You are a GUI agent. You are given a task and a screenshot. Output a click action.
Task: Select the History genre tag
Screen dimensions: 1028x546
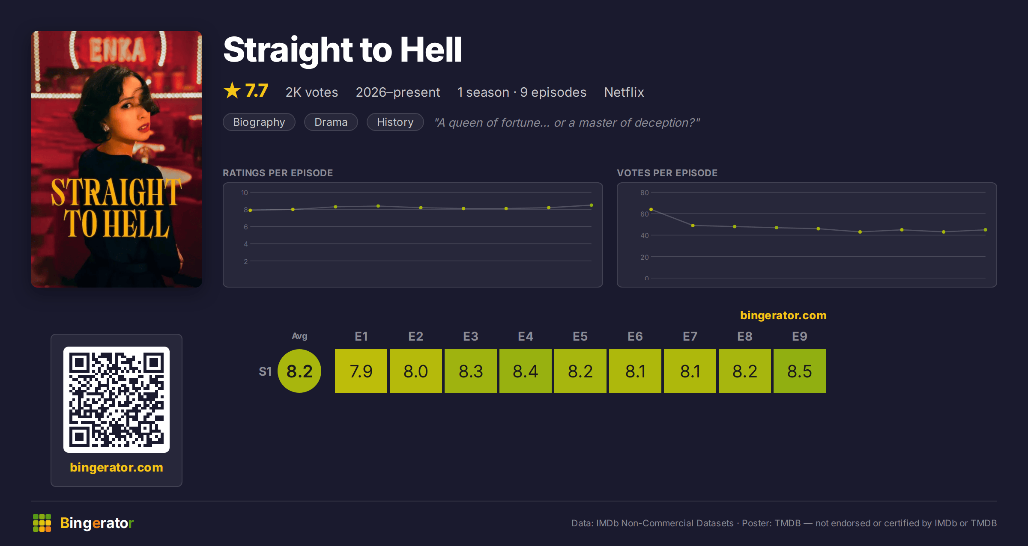pos(395,122)
